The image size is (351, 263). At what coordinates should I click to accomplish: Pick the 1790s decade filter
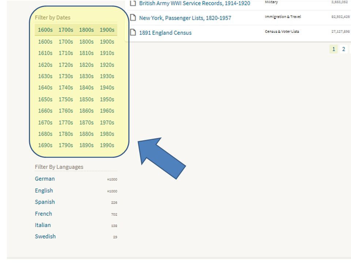point(66,145)
